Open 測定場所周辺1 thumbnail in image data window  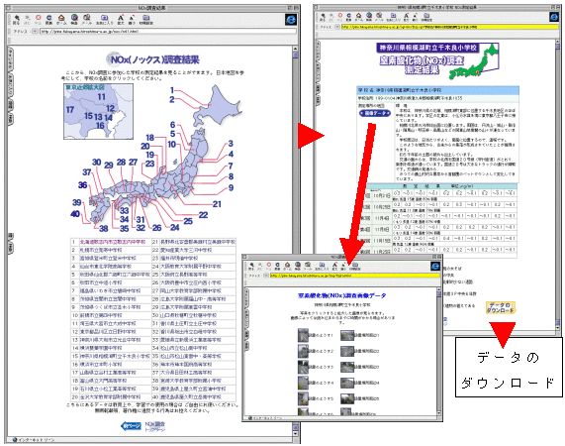pyautogui.click(x=347, y=336)
